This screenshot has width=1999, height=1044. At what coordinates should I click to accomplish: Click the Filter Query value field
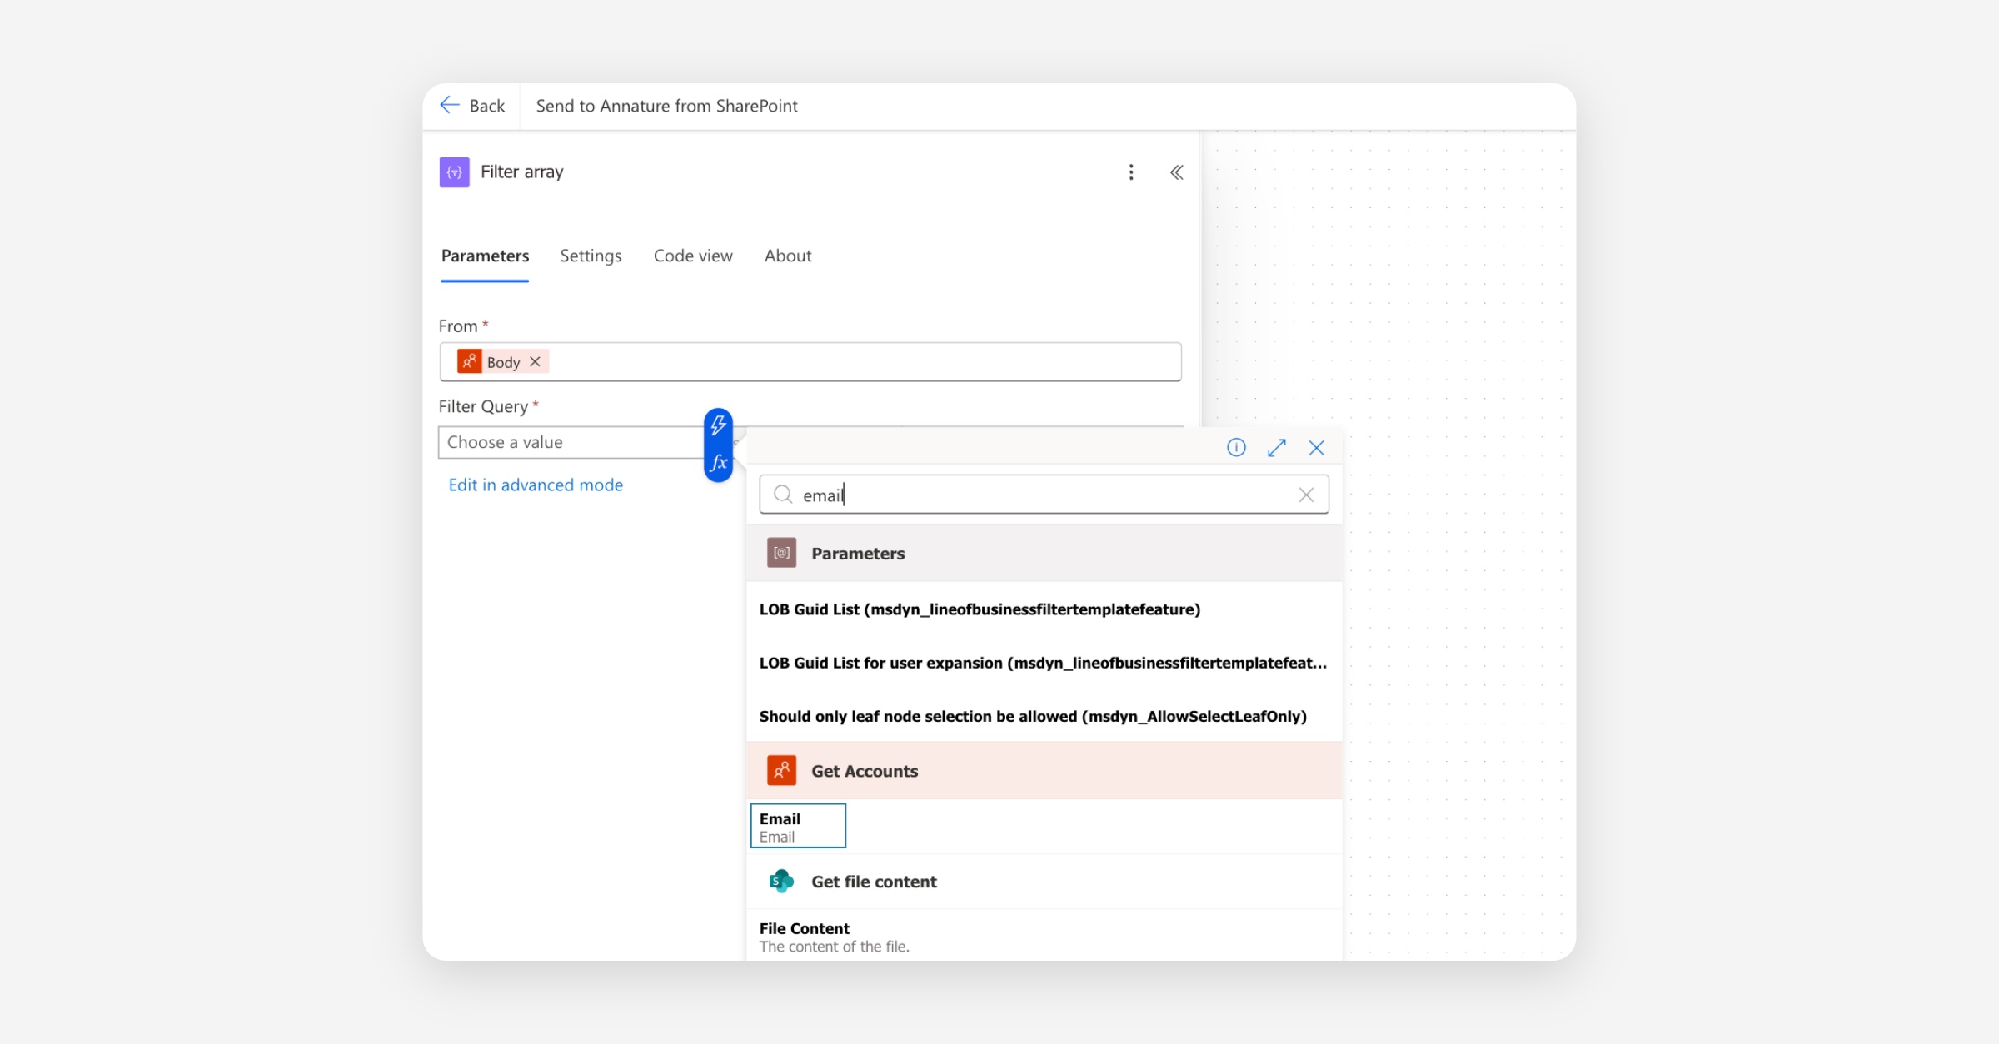571,442
